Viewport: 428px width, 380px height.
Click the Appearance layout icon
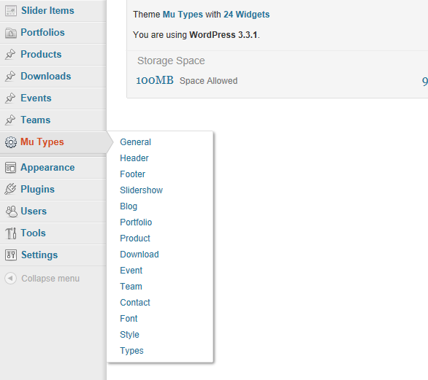11,168
